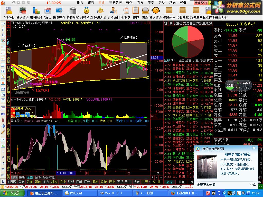Click 查看更多新闻 link in popup

coord(206,185)
